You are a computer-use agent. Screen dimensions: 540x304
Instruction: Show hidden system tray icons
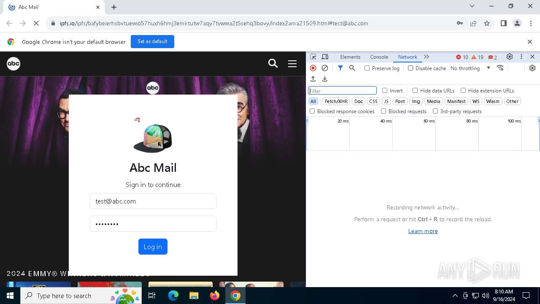pyautogui.click(x=455, y=296)
